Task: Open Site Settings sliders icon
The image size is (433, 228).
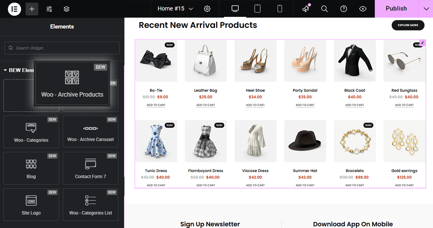Action: click(49, 9)
